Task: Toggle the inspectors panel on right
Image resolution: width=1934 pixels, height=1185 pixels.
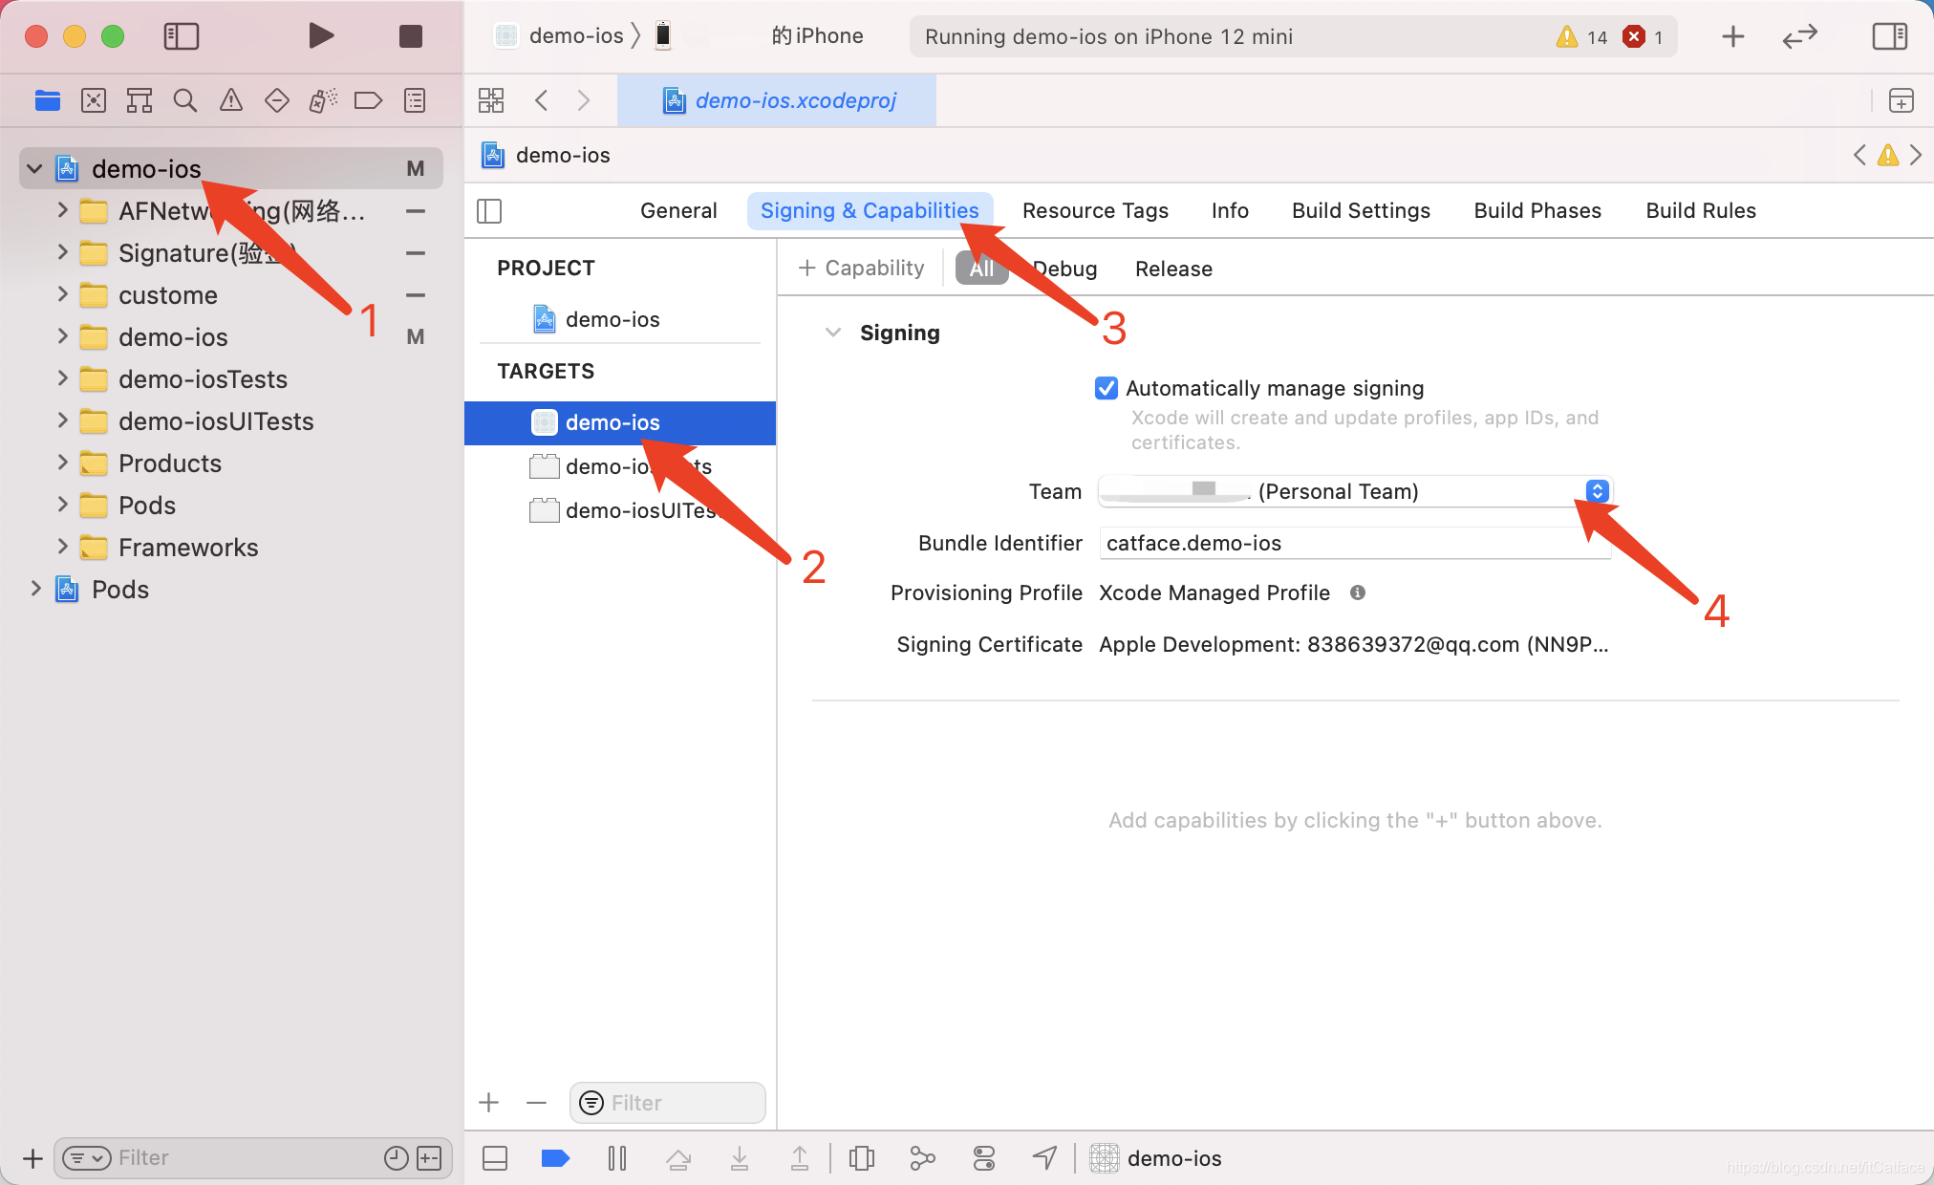Action: click(1890, 36)
